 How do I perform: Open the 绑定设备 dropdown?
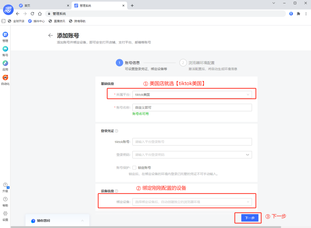[x=192, y=202]
